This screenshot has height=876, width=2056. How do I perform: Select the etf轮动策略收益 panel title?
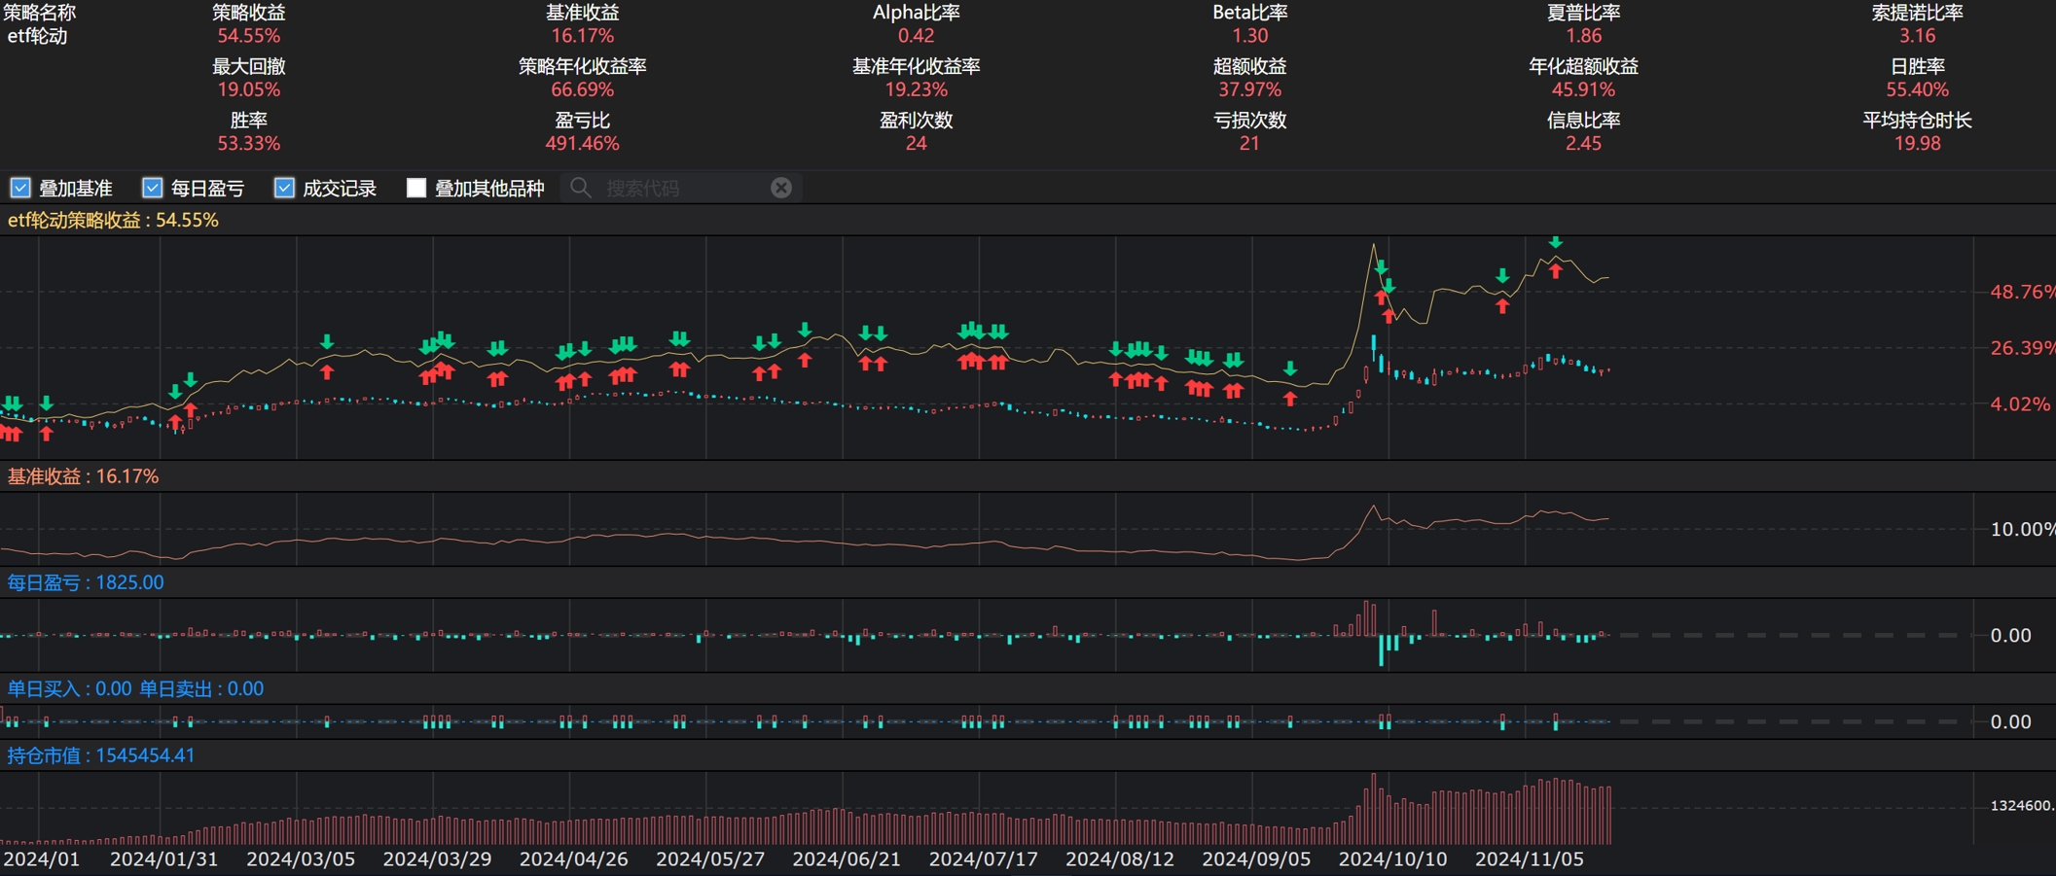[x=113, y=221]
